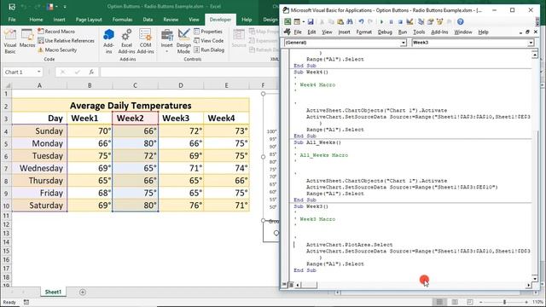Image resolution: width=546 pixels, height=307 pixels.
Task: Open the VBA Debug menu
Action: point(385,32)
